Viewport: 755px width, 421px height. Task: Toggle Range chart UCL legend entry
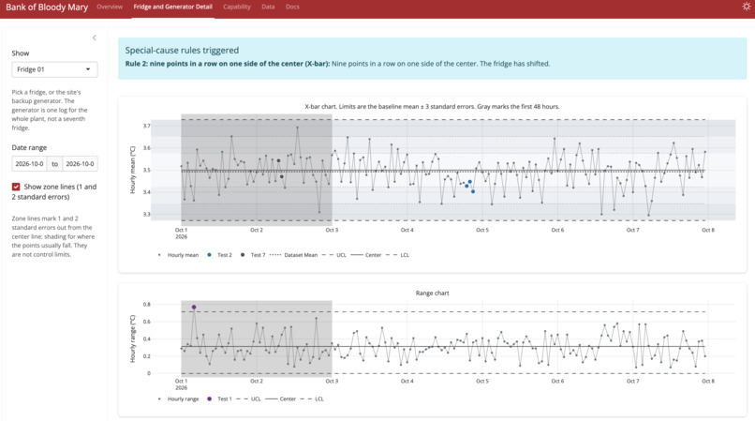tap(248, 398)
